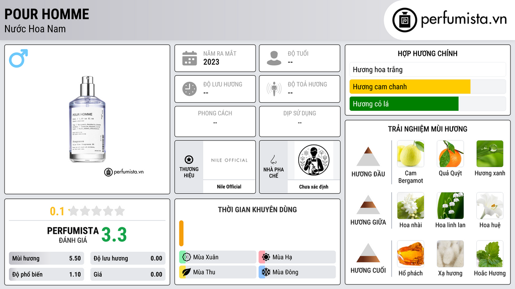Image resolution: width=515 pixels, height=289 pixels.
Task: Click the Mùa Hạ sun icon
Action: click(266, 257)
